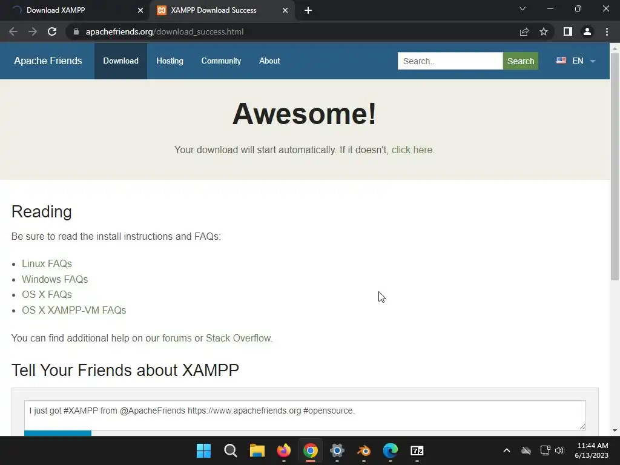Click the green Search button
This screenshot has width=620, height=465.
(520, 61)
